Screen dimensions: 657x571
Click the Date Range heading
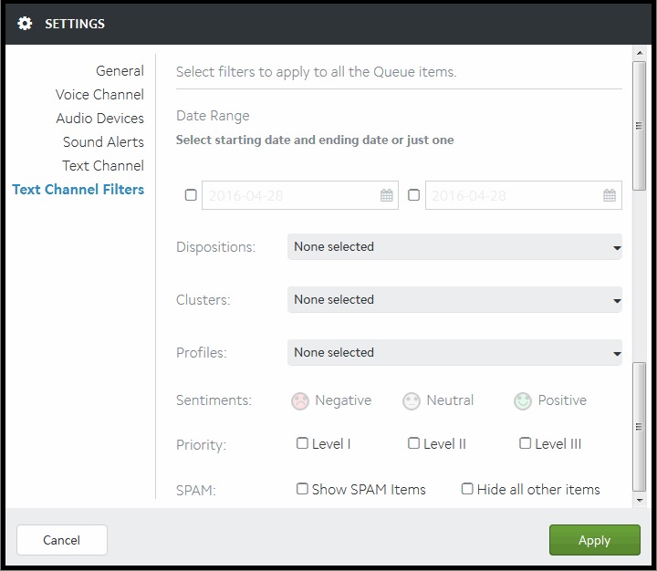pos(213,116)
